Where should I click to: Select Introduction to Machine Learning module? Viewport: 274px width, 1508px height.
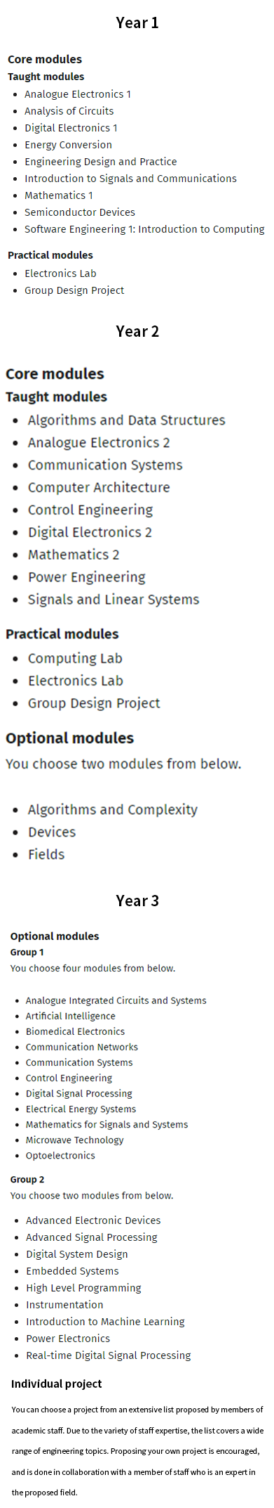click(105, 1322)
